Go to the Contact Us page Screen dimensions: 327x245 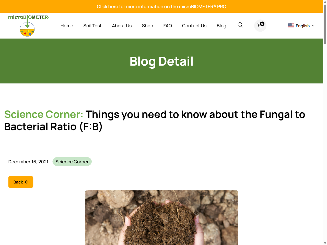point(194,26)
